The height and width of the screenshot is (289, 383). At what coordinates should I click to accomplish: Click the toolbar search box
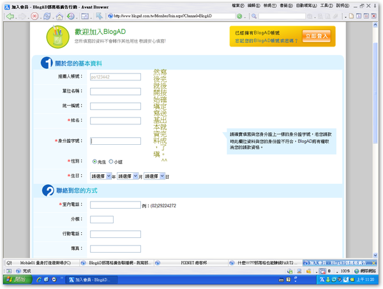point(282,16)
